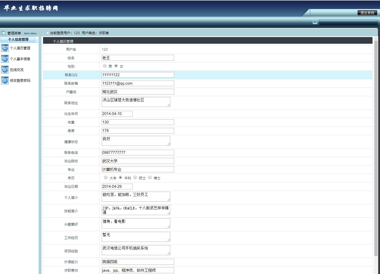Screen dimensions: 380x274
Task: Click the gear icon beside 修改登录密码
Action: 5,80
